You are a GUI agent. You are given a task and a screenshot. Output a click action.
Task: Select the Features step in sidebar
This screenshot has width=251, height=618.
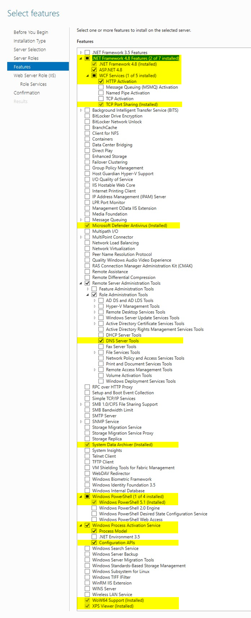click(x=38, y=67)
